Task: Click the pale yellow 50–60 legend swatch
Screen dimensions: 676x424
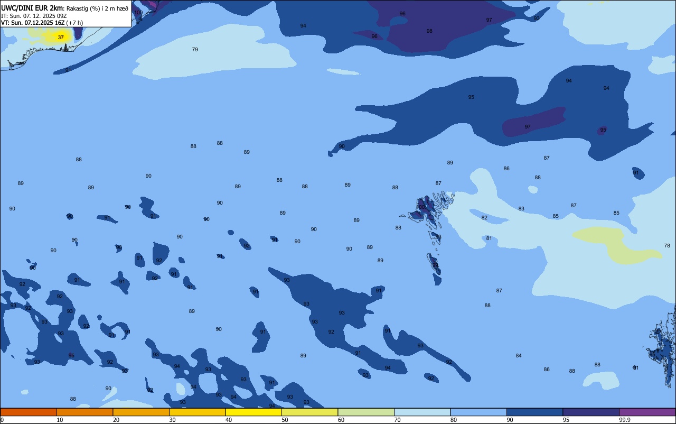Action: (x=309, y=412)
